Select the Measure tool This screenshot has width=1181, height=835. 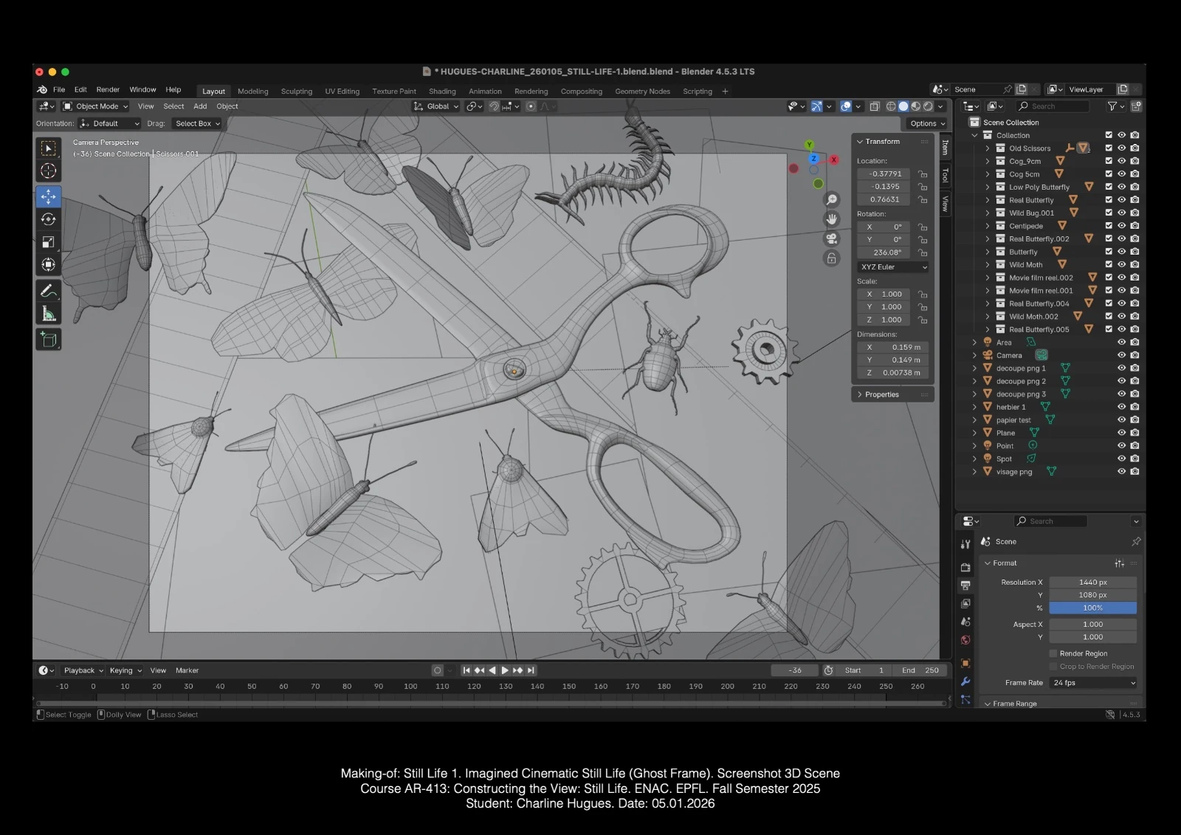pyautogui.click(x=49, y=314)
